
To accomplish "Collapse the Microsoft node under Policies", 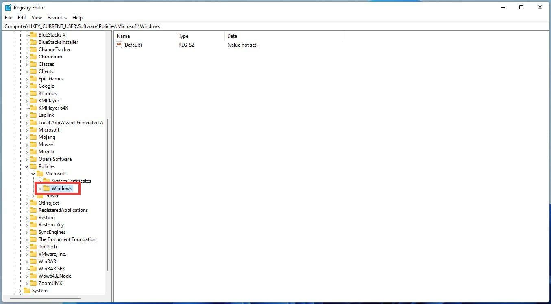I will point(33,173).
